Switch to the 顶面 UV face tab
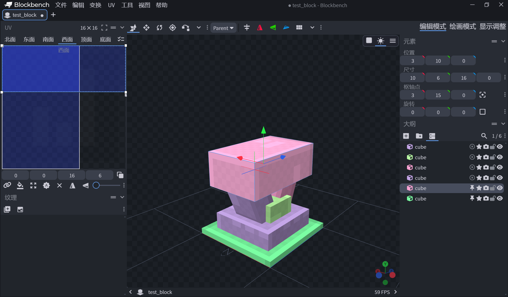Image resolution: width=508 pixels, height=297 pixels. pyautogui.click(x=86, y=39)
